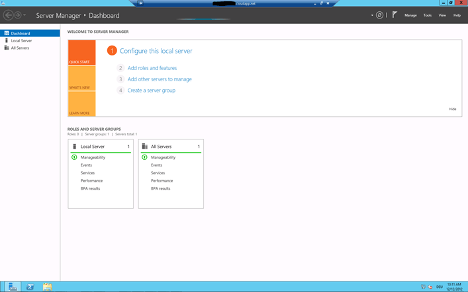Open the Help menu
This screenshot has height=292, width=468.
[x=457, y=15]
